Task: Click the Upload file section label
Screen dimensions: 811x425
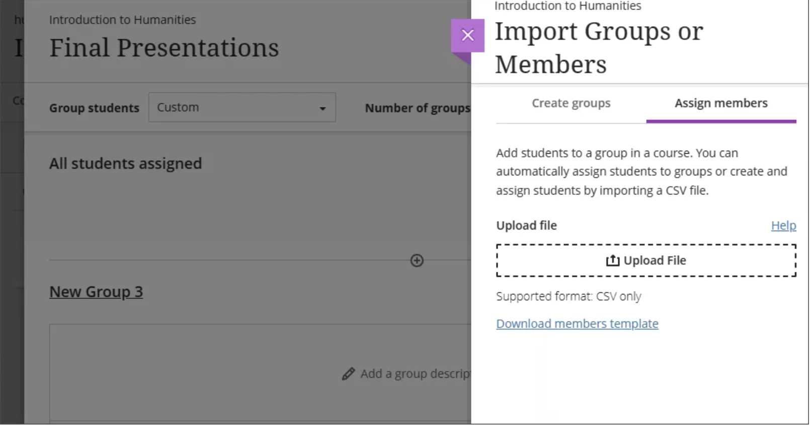Action: (527, 226)
